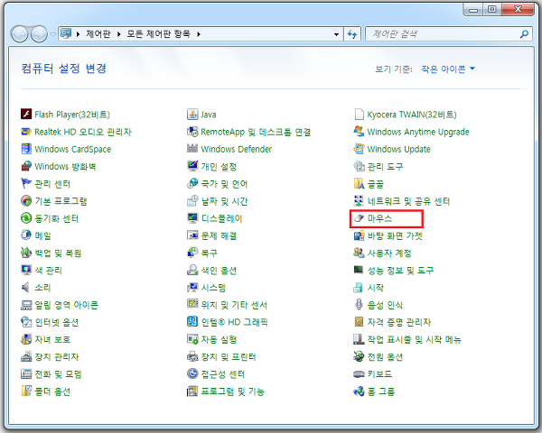Click the 동기화 센터 sync icon

[x=26, y=218]
